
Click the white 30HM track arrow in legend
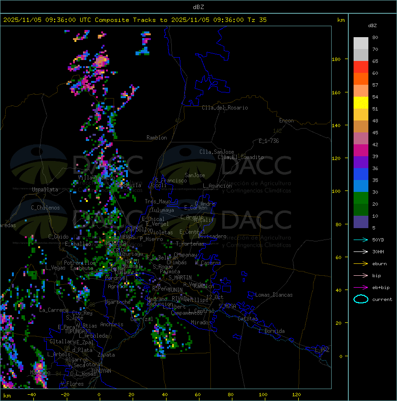[x=361, y=252]
